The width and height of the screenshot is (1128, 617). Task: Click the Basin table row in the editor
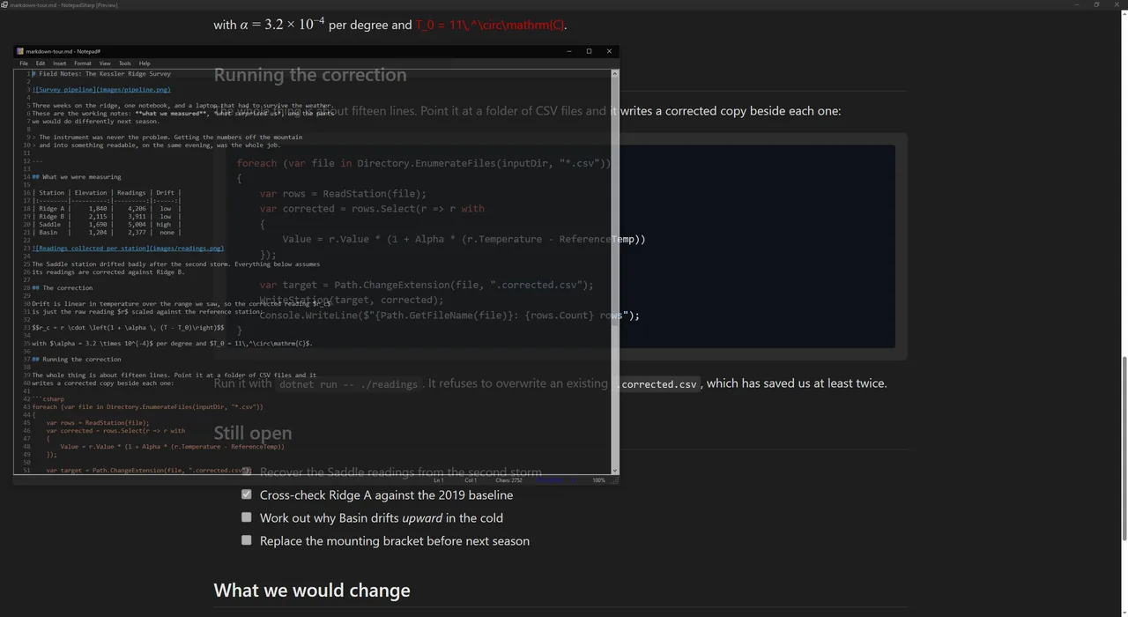click(107, 232)
